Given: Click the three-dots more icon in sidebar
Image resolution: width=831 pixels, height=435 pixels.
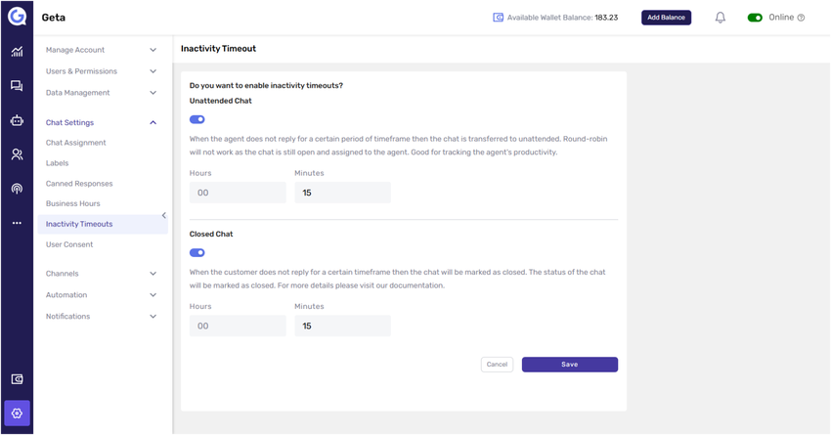Looking at the screenshot, I should [x=17, y=223].
